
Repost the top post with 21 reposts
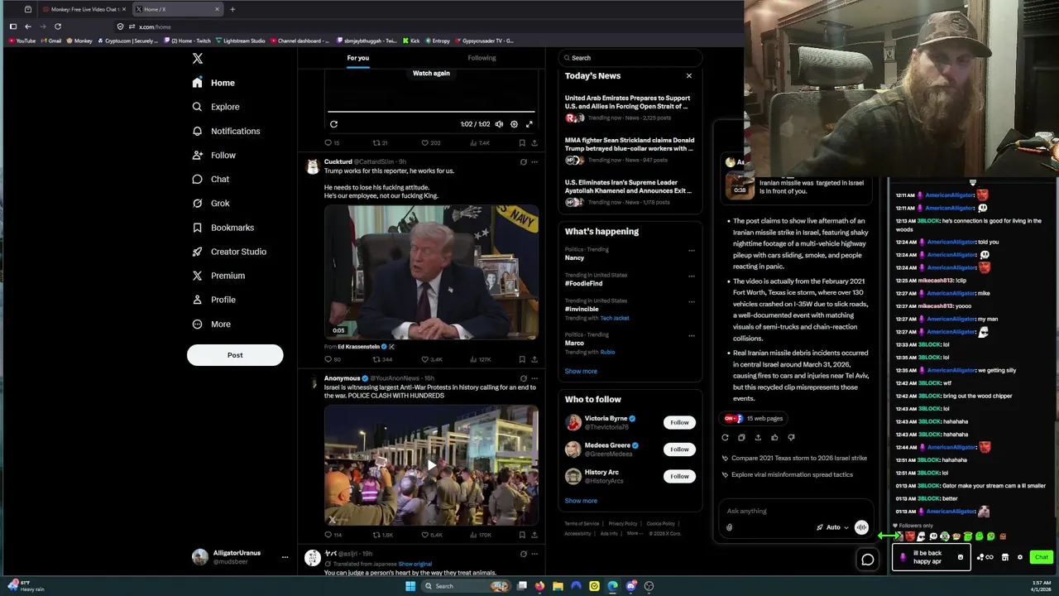coord(380,143)
